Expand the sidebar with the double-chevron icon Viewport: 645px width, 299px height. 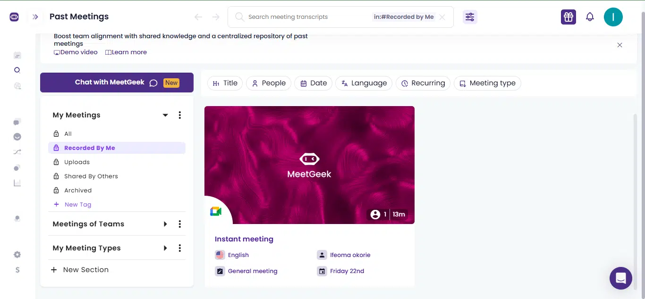(x=35, y=17)
